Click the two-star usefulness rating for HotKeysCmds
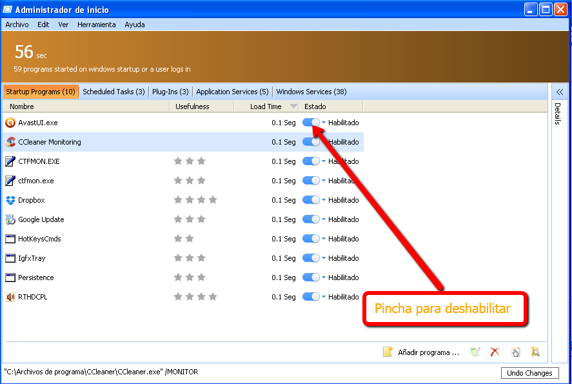572x384 pixels. coord(184,238)
